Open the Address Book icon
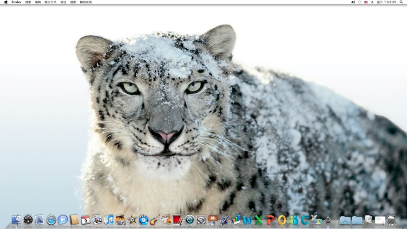This screenshot has height=229, width=407. 74,220
